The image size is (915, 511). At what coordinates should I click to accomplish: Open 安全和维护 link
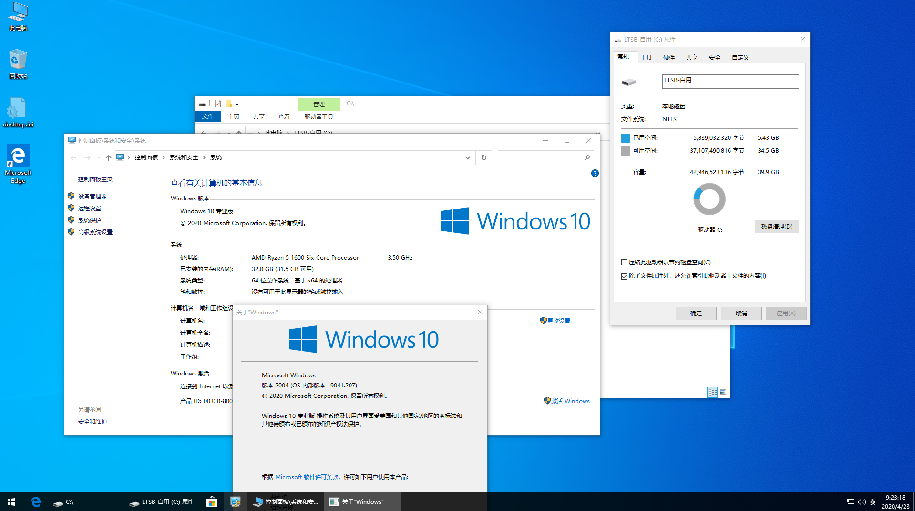click(93, 422)
